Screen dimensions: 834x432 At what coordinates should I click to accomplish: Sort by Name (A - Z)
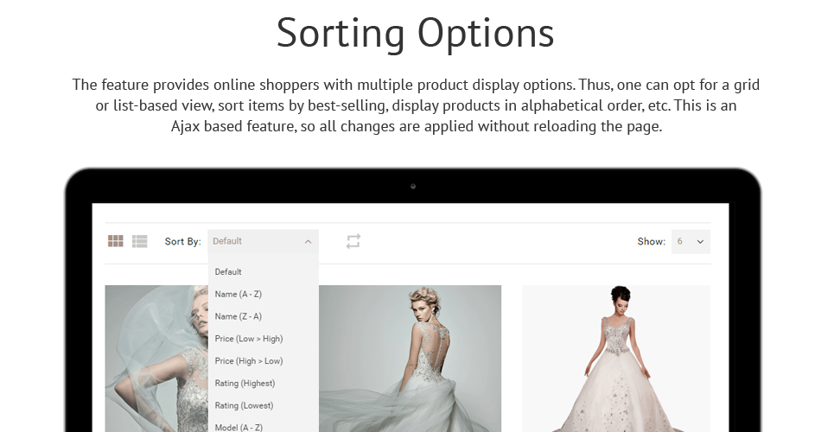[239, 295]
